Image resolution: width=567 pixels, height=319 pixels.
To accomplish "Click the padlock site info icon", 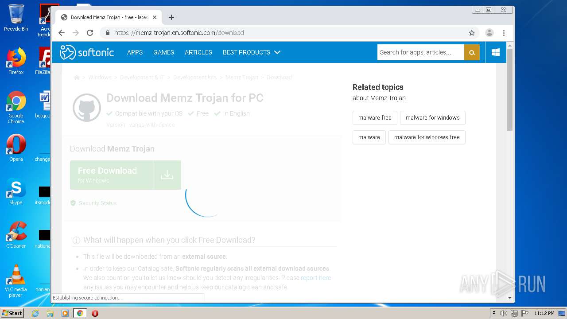I will tap(107, 33).
